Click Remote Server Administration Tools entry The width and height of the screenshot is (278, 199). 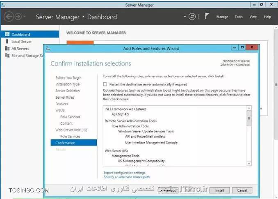[130, 121]
